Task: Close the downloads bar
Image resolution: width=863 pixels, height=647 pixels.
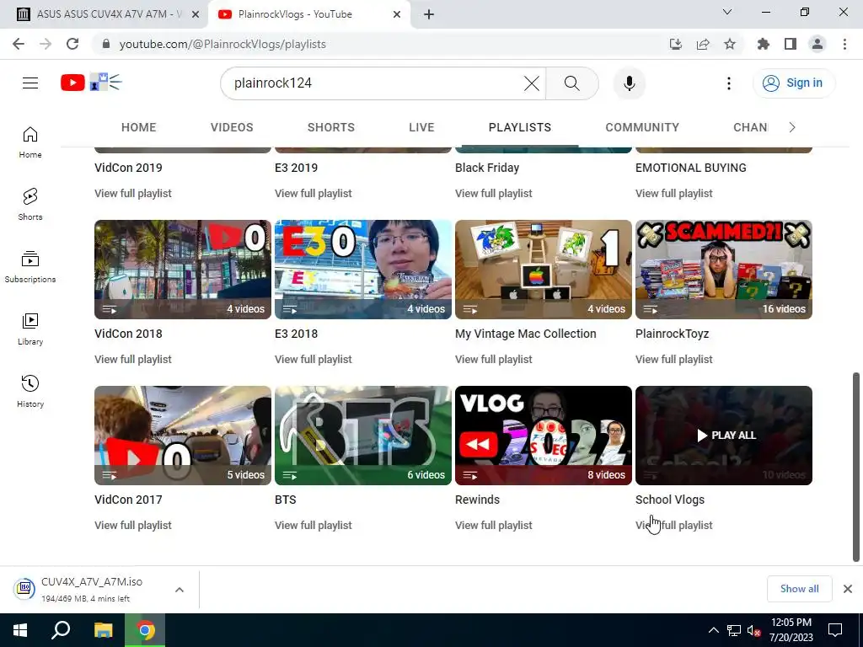Action: pos(848,589)
